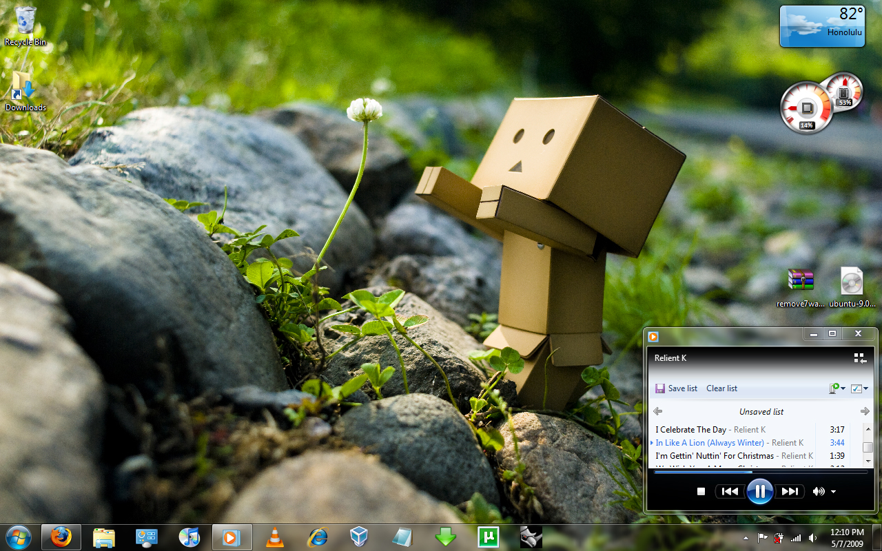Skip to the next track
Image resolution: width=882 pixels, height=551 pixels.
coord(790,491)
